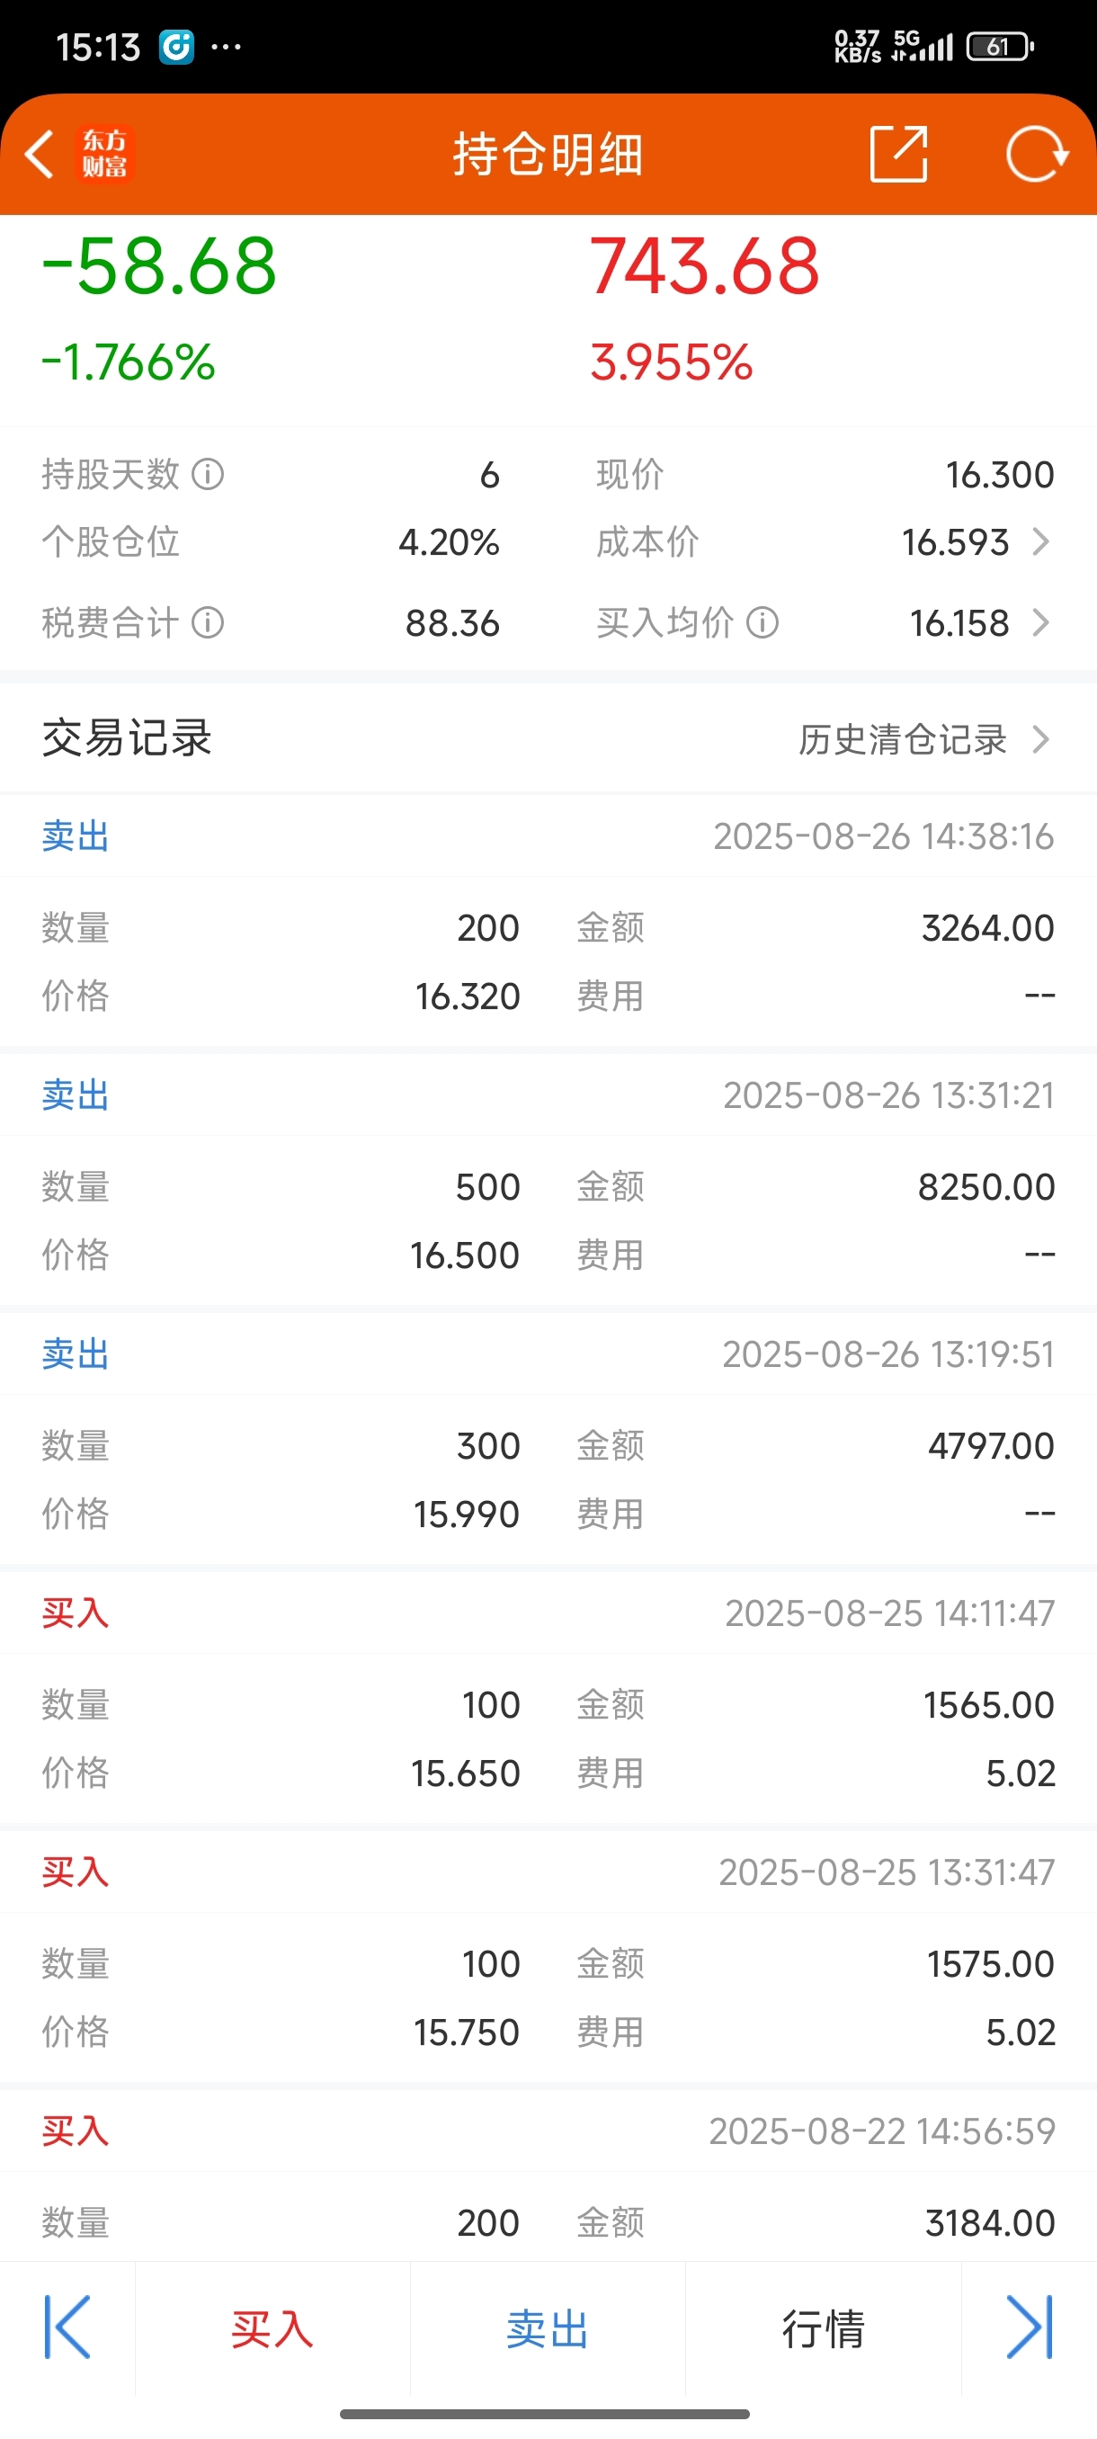Image resolution: width=1097 pixels, height=2439 pixels.
Task: Tap the bottom 买入 button
Action: 272,2328
